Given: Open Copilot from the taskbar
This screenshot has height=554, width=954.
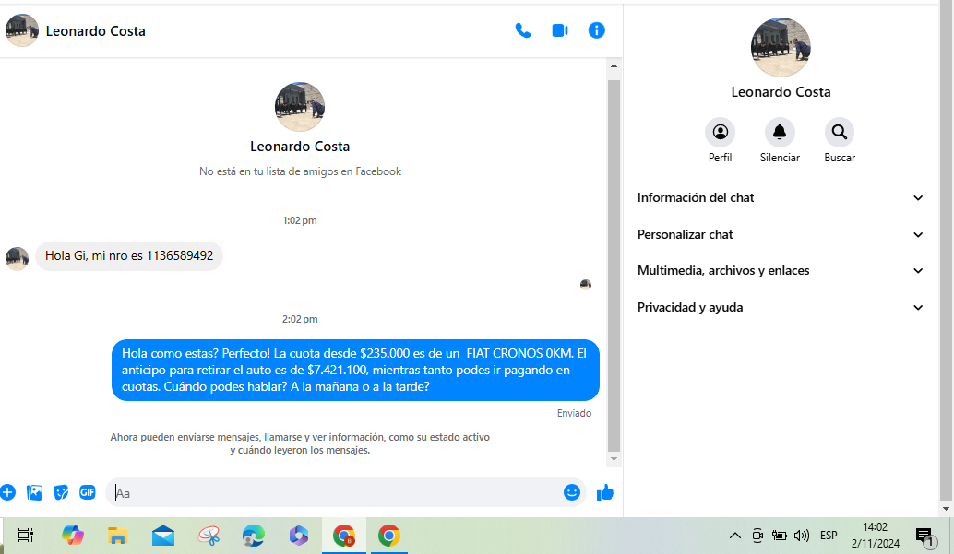Looking at the screenshot, I should coord(72,536).
